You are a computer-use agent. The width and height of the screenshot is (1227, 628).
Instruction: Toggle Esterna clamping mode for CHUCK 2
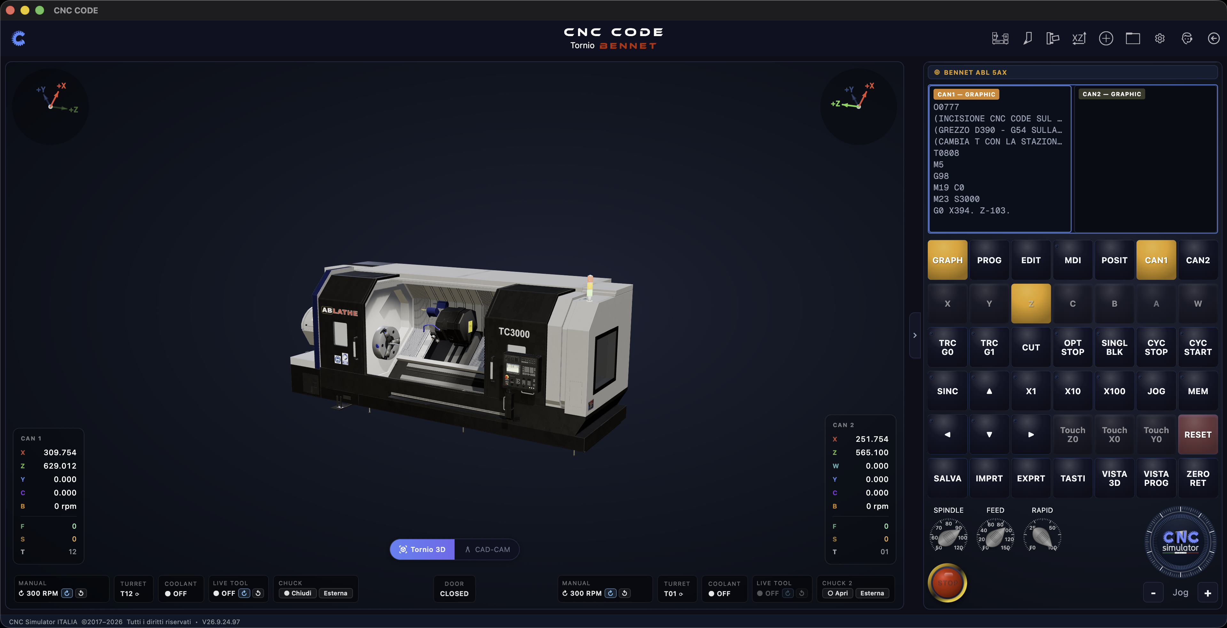[x=872, y=593]
